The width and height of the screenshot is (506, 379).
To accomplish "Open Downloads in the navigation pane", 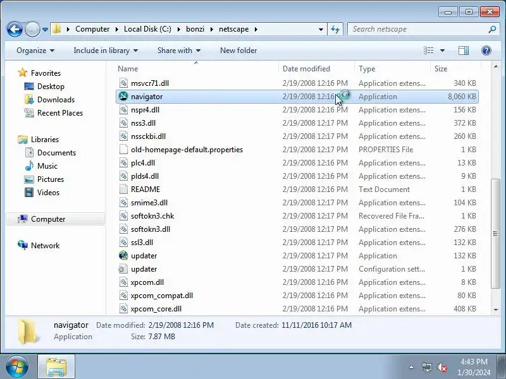I will [56, 100].
